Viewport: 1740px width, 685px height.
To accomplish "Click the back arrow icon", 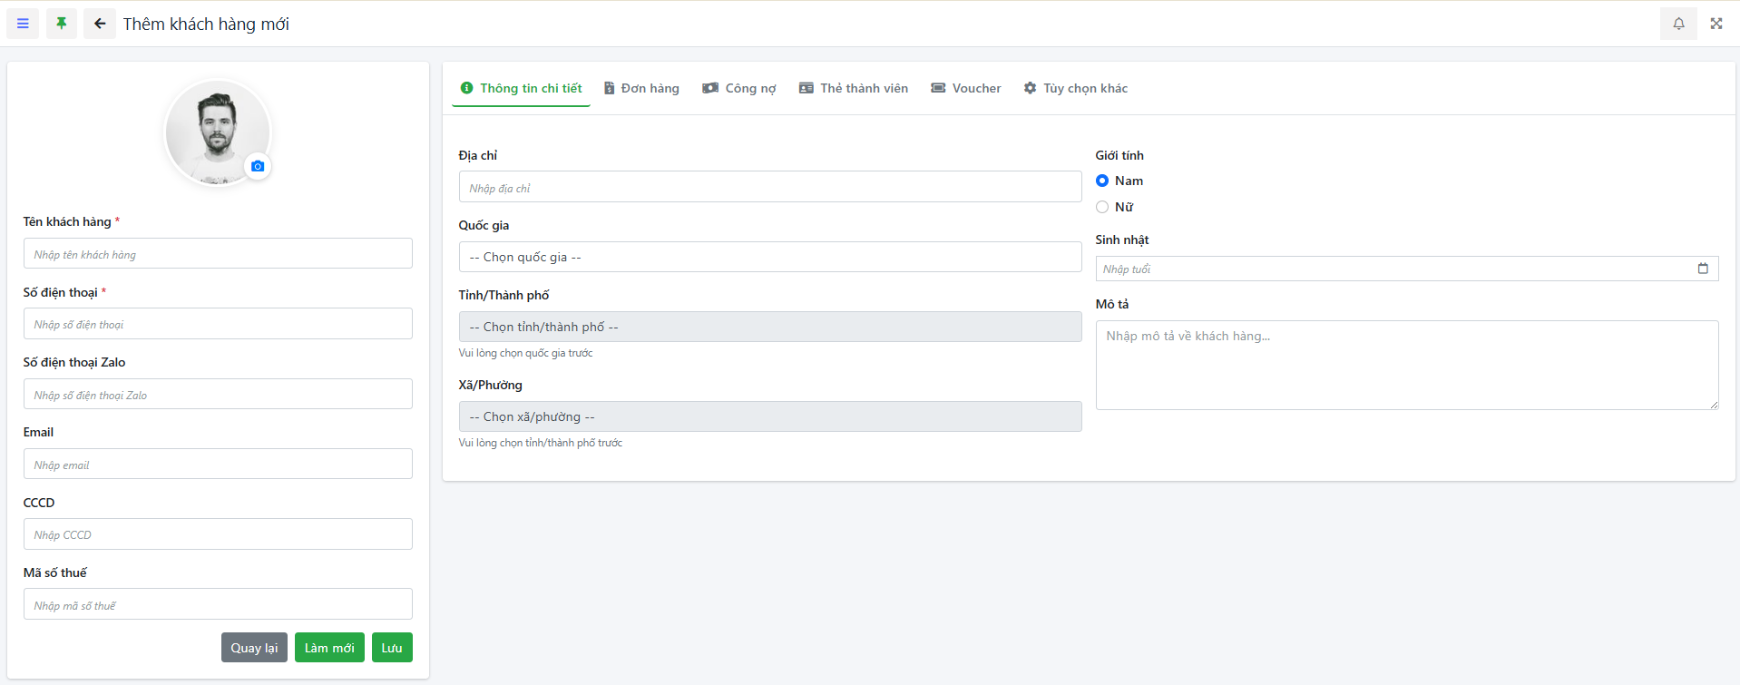I will coord(100,24).
